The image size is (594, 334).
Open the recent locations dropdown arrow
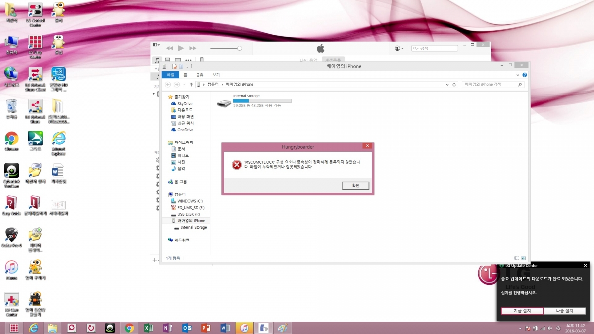(184, 85)
